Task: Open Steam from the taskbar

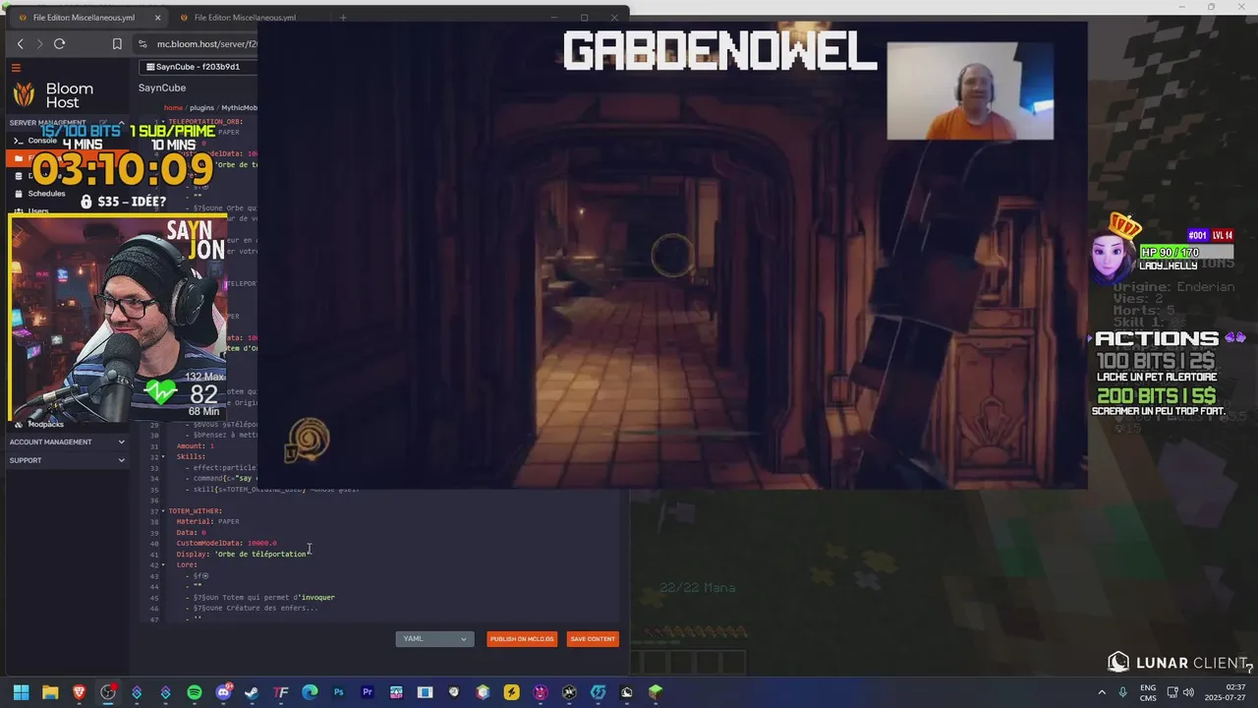Action: pyautogui.click(x=252, y=692)
